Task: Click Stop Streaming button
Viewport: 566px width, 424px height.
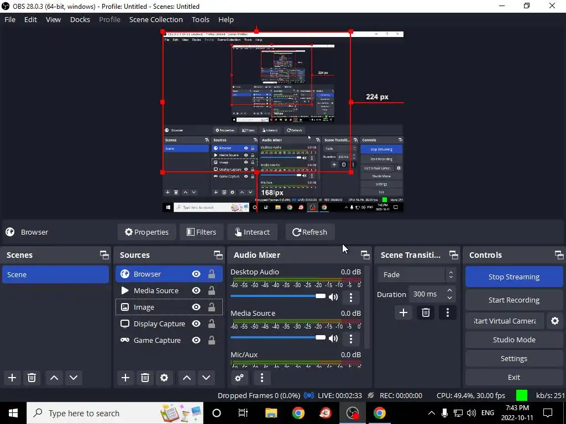Action: pos(514,277)
